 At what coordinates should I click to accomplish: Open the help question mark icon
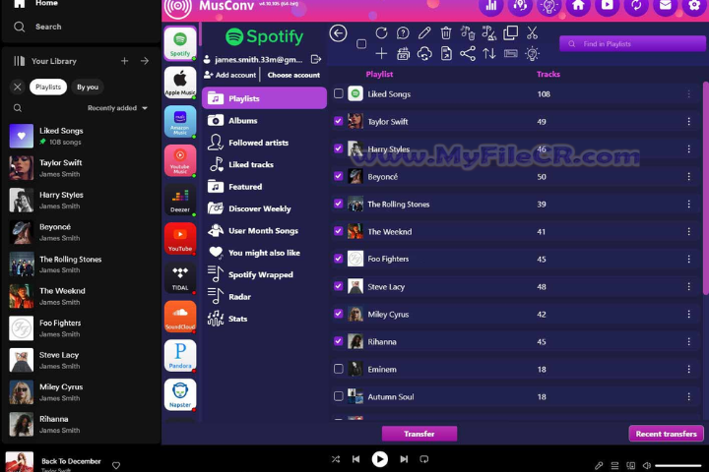tap(403, 33)
